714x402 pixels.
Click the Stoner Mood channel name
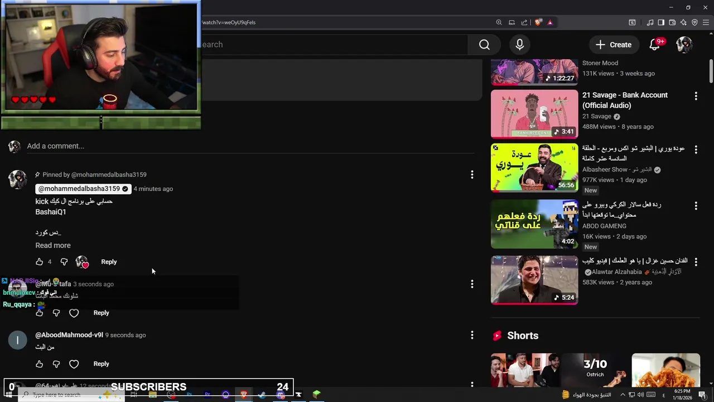point(600,63)
